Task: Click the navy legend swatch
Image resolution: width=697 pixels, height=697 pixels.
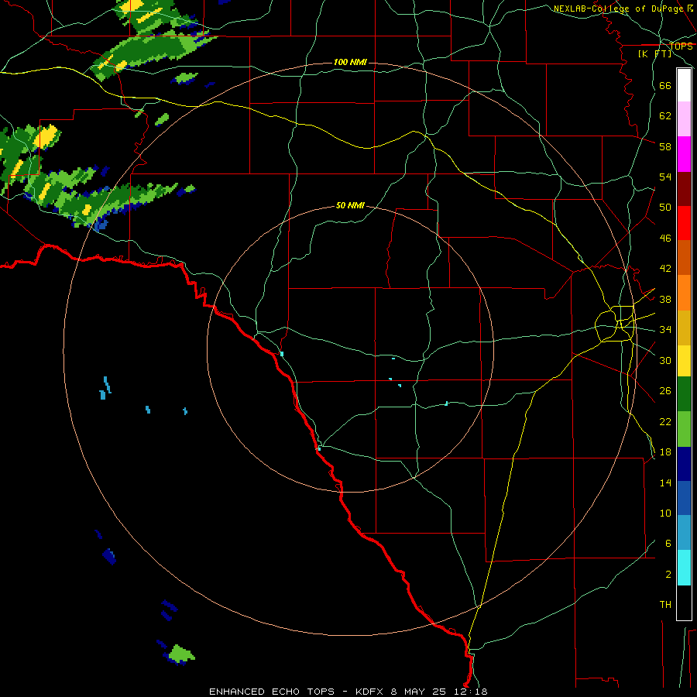Action: pyautogui.click(x=684, y=464)
